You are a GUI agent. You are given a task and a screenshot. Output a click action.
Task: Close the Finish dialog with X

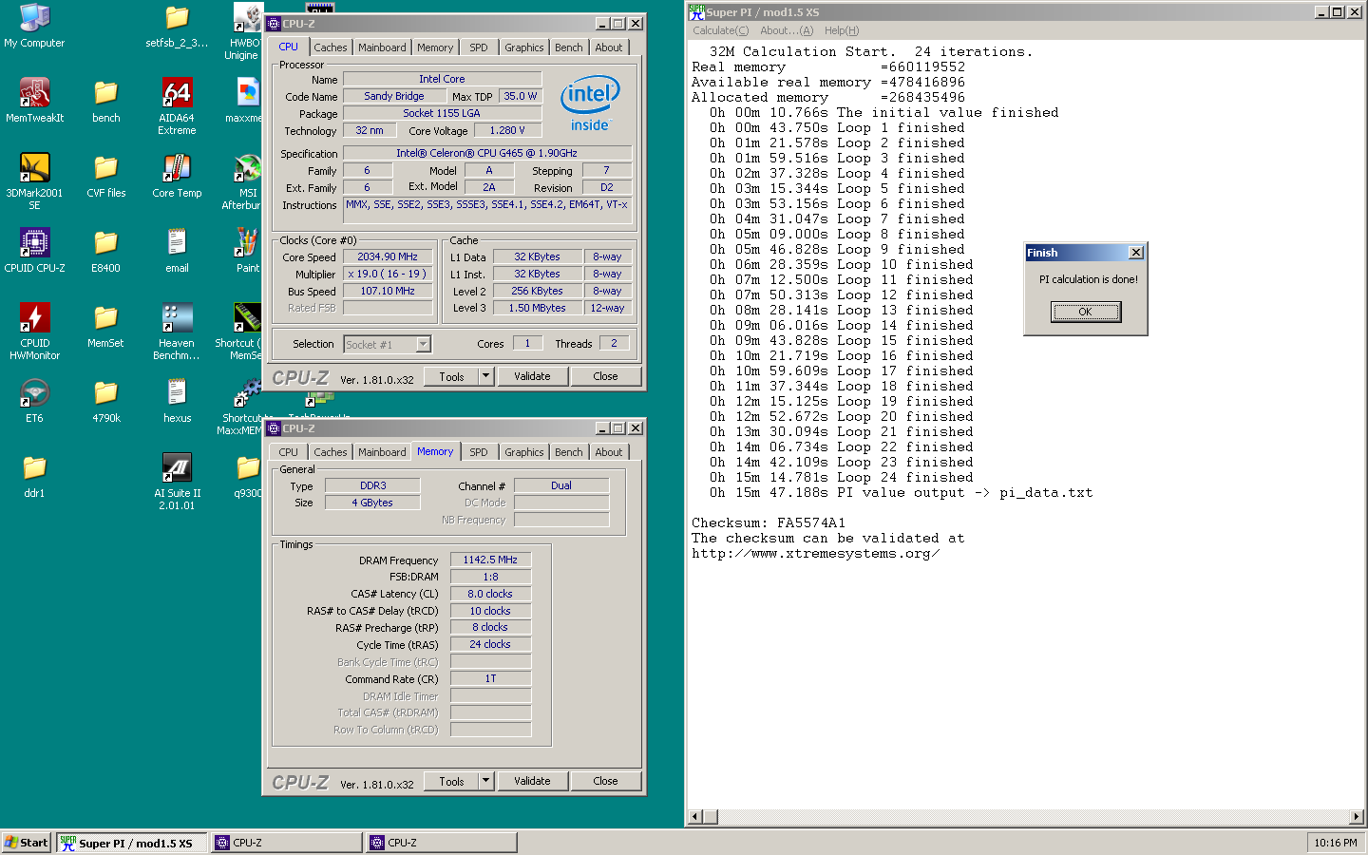(x=1135, y=253)
